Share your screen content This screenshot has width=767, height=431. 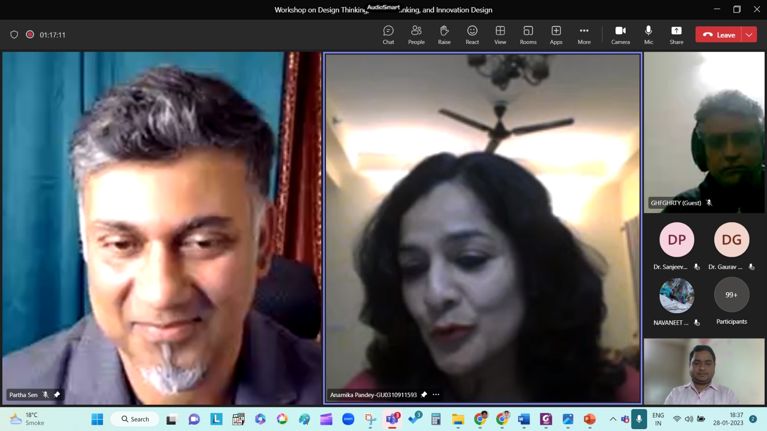(x=676, y=35)
